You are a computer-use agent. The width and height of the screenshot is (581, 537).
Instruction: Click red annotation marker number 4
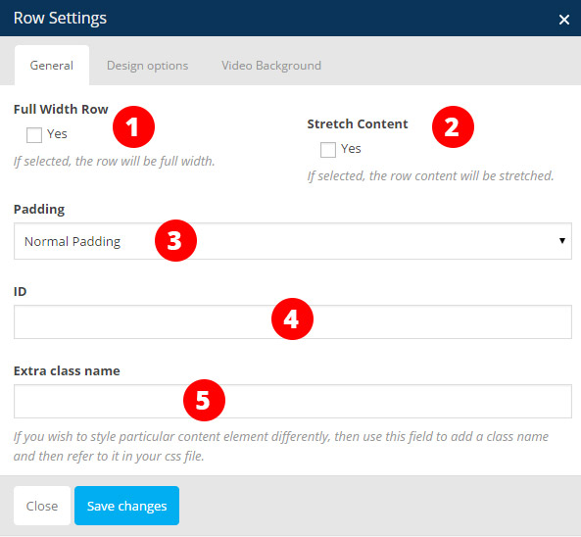pos(292,318)
